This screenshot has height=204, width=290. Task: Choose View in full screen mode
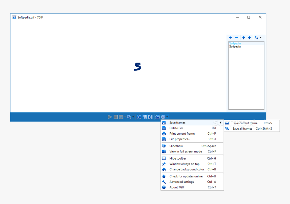coord(192,151)
